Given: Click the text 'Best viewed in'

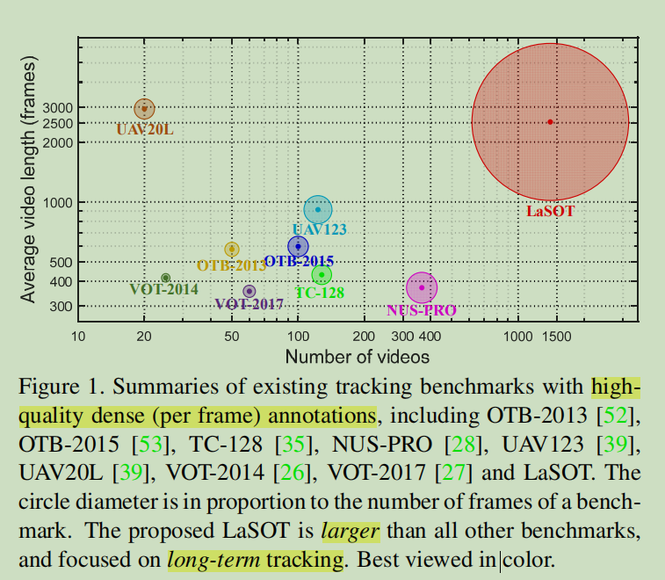Looking at the screenshot, I should pyautogui.click(x=427, y=560).
